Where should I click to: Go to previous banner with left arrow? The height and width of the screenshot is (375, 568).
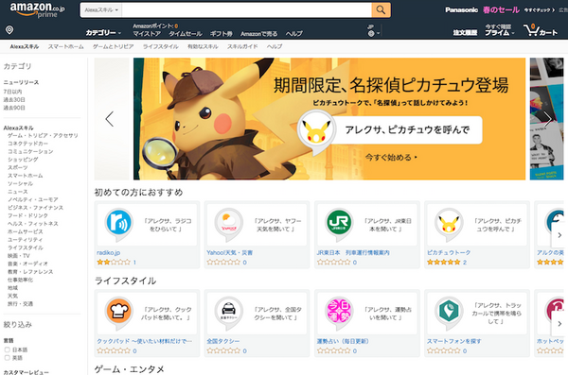[x=110, y=119]
